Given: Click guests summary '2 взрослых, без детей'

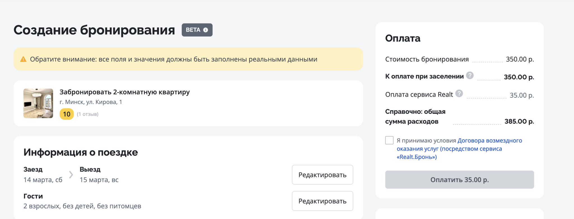Looking at the screenshot, I should 82,206.
